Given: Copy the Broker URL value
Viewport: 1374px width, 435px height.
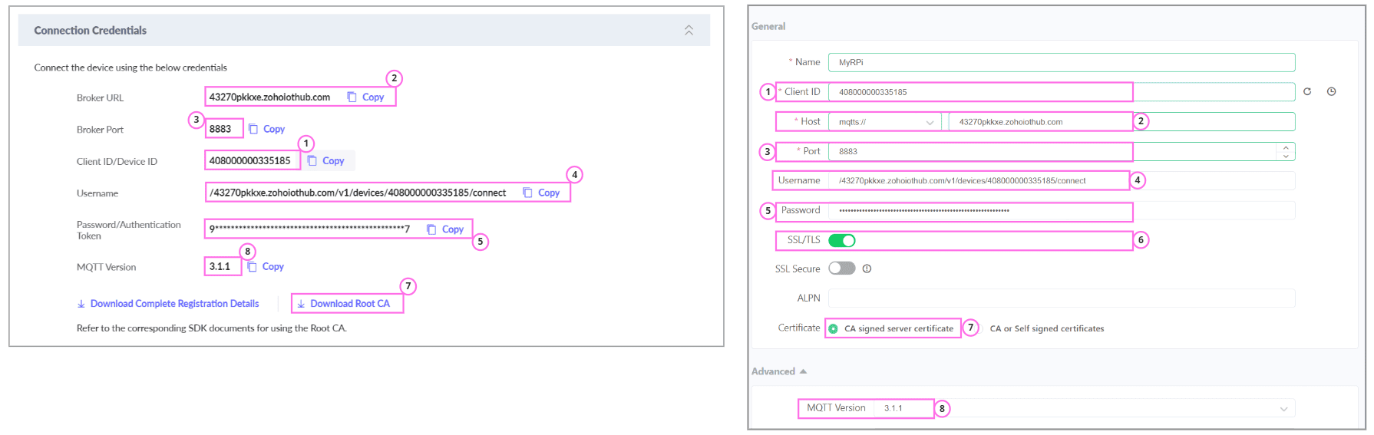Looking at the screenshot, I should [365, 97].
